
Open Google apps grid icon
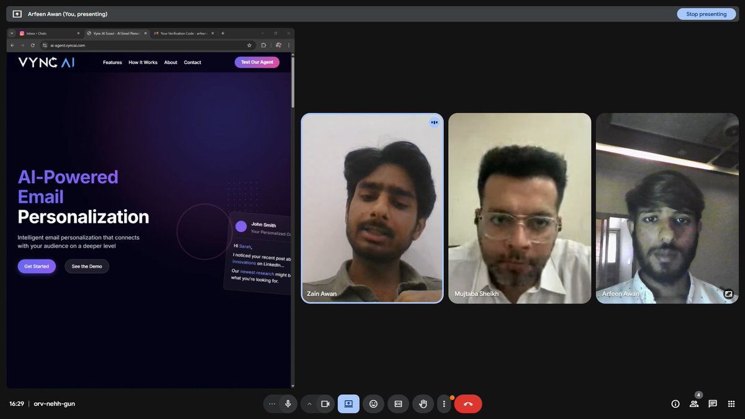[x=731, y=403]
